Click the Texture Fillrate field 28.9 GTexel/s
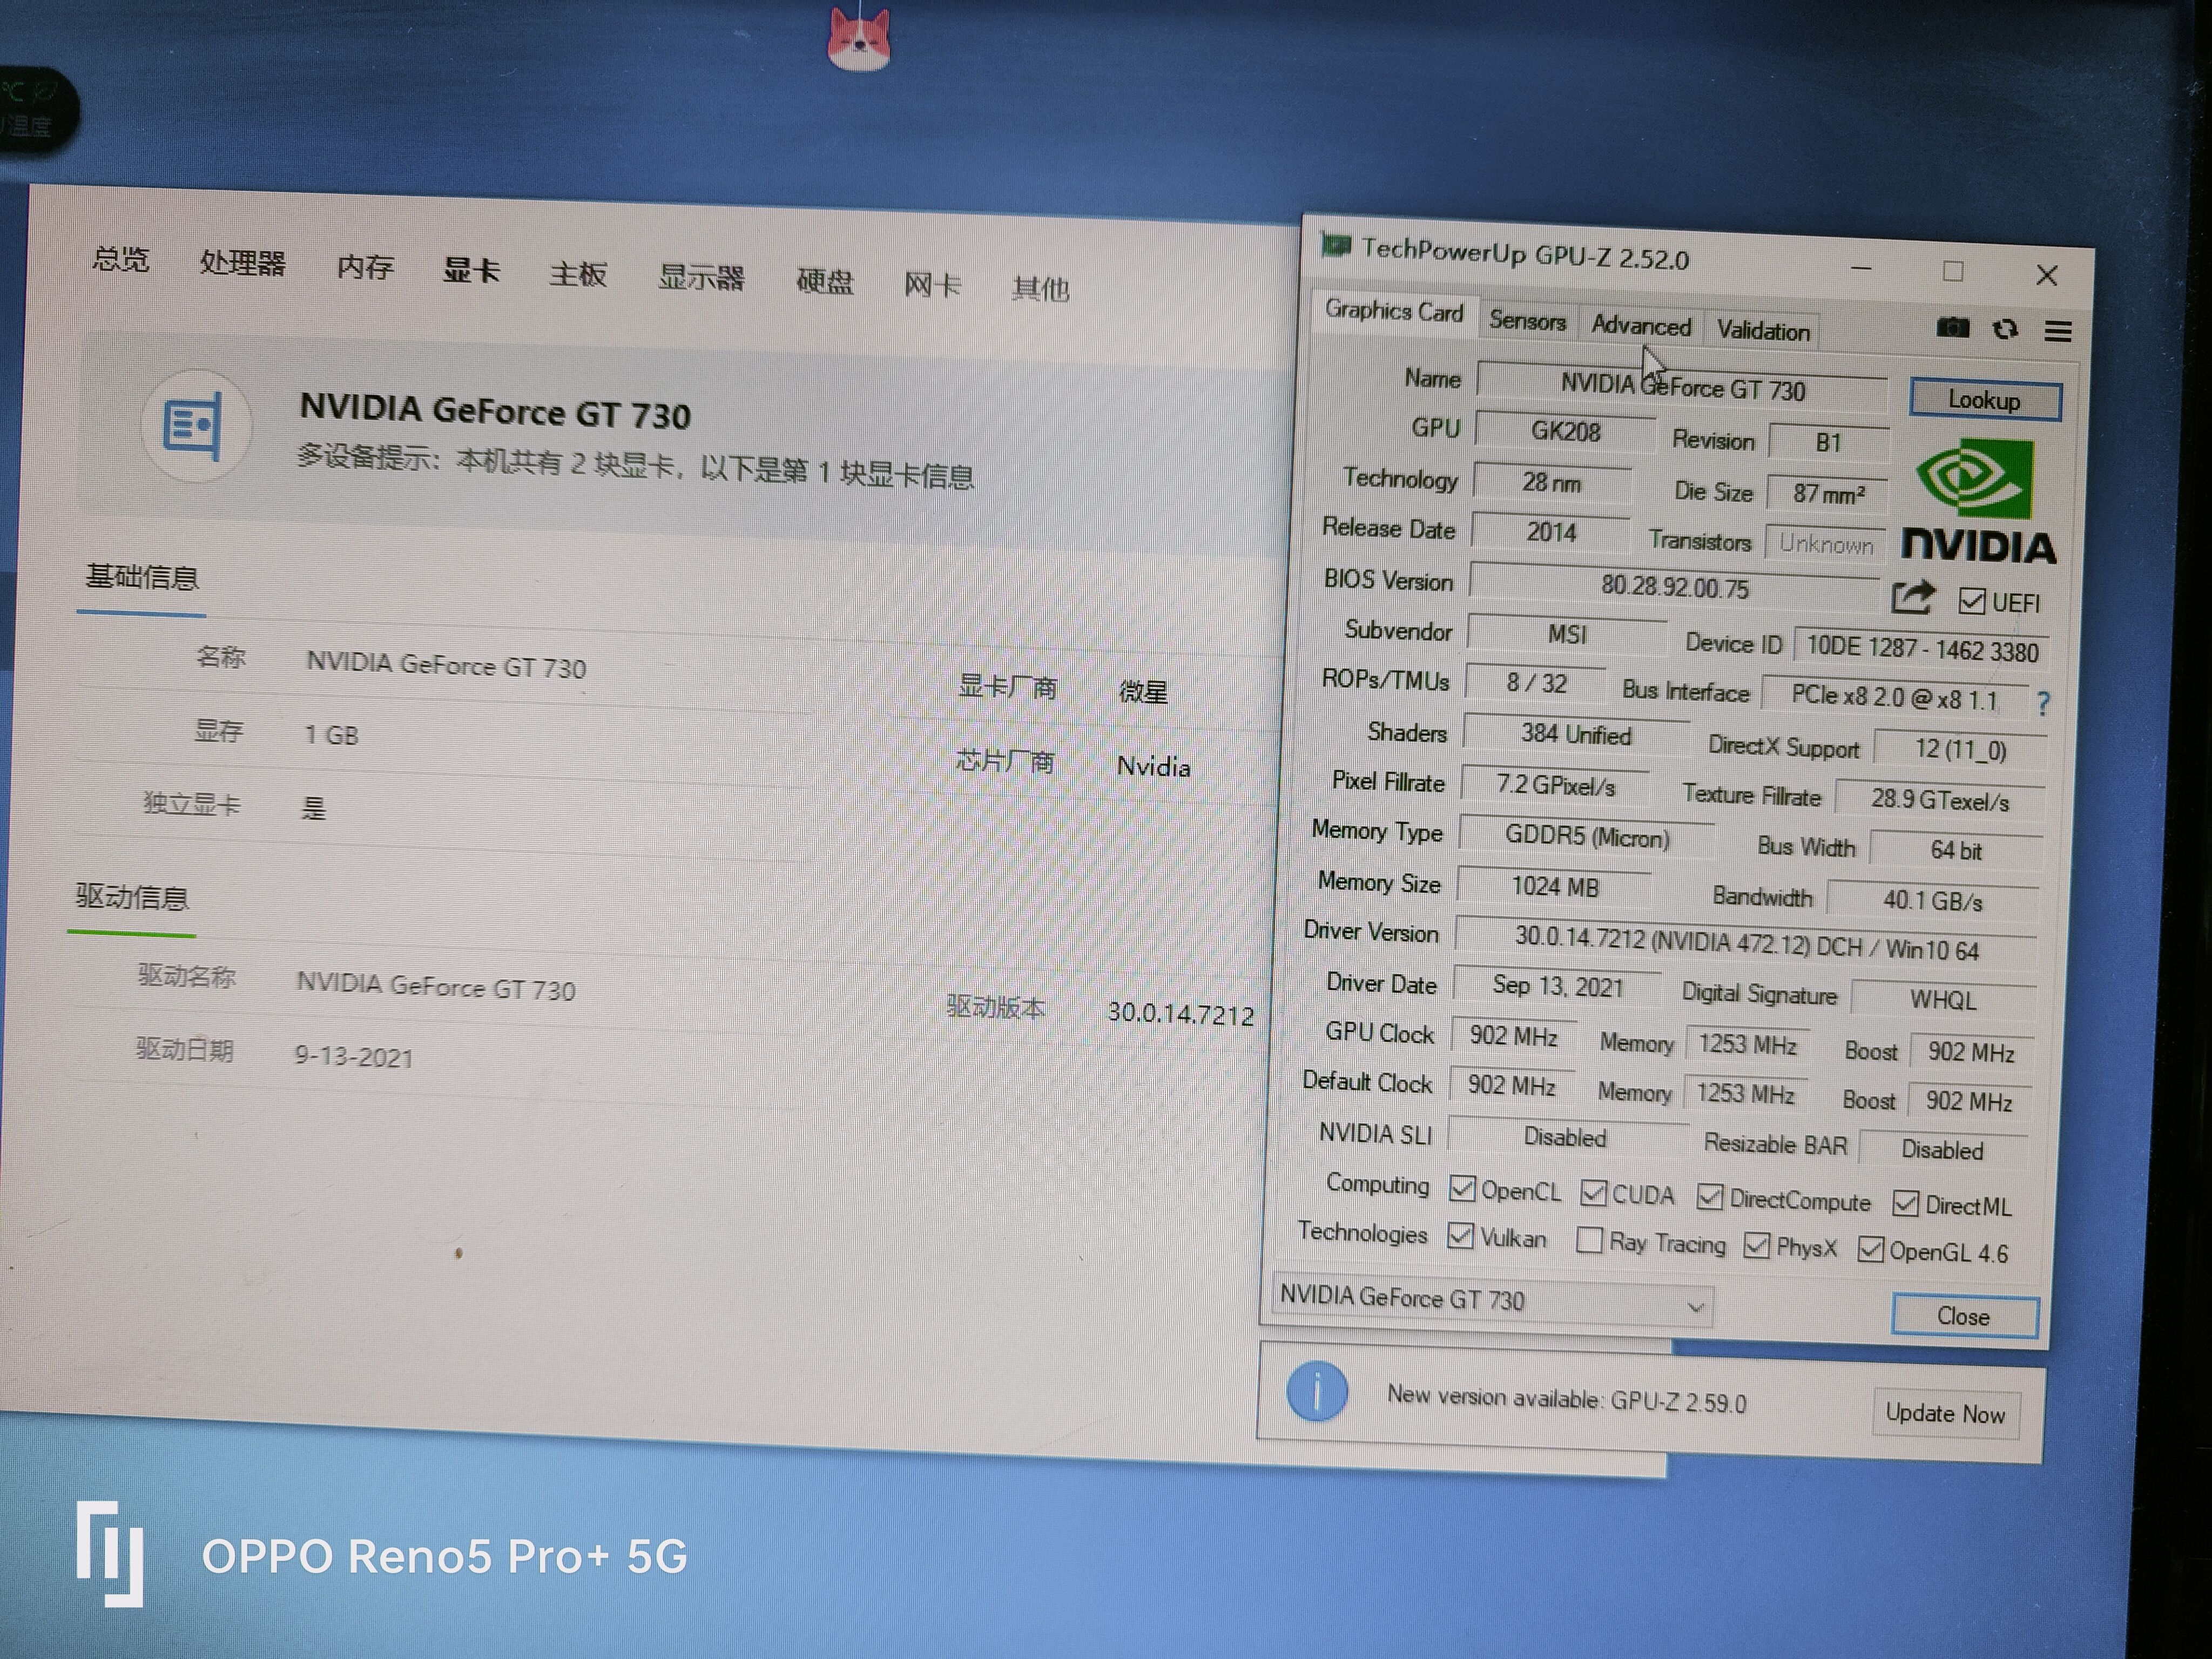Image resolution: width=2212 pixels, height=1659 pixels. point(1940,800)
